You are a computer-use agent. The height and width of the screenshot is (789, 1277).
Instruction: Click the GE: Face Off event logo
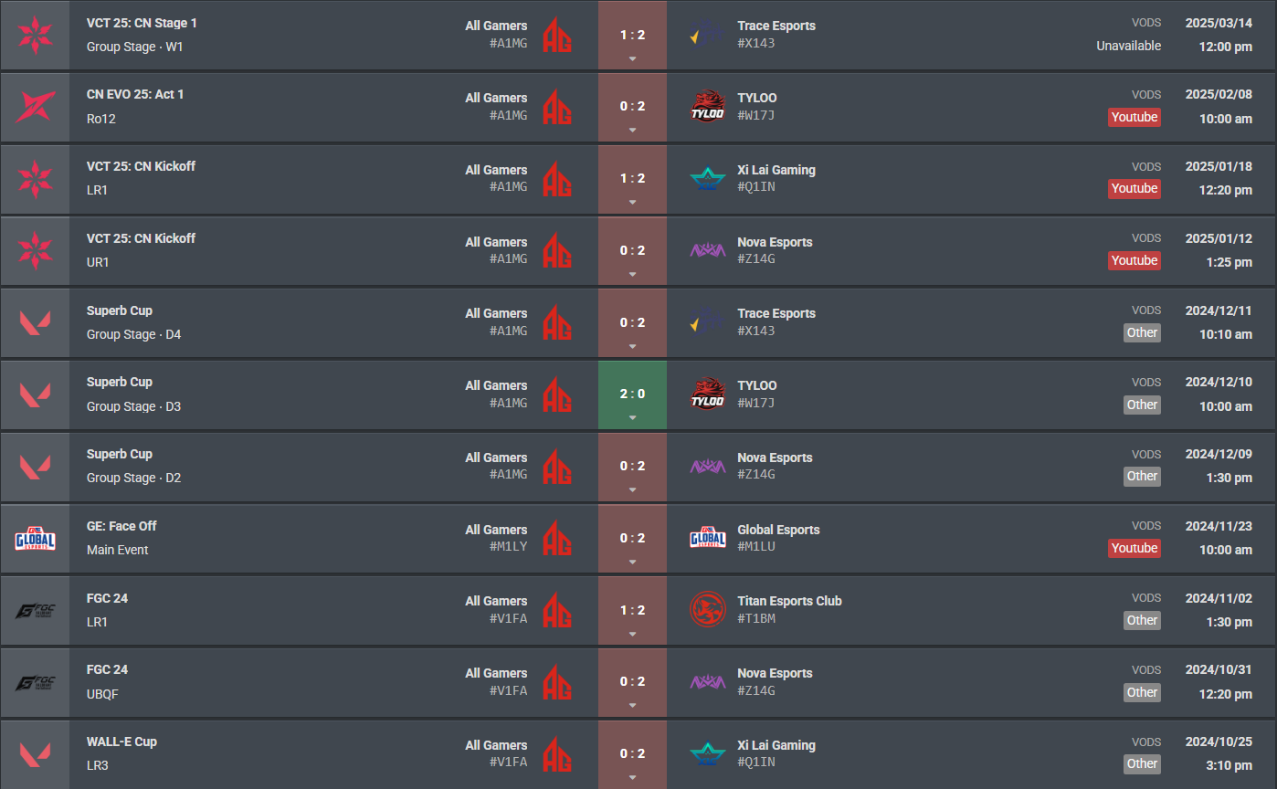pyautogui.click(x=35, y=540)
